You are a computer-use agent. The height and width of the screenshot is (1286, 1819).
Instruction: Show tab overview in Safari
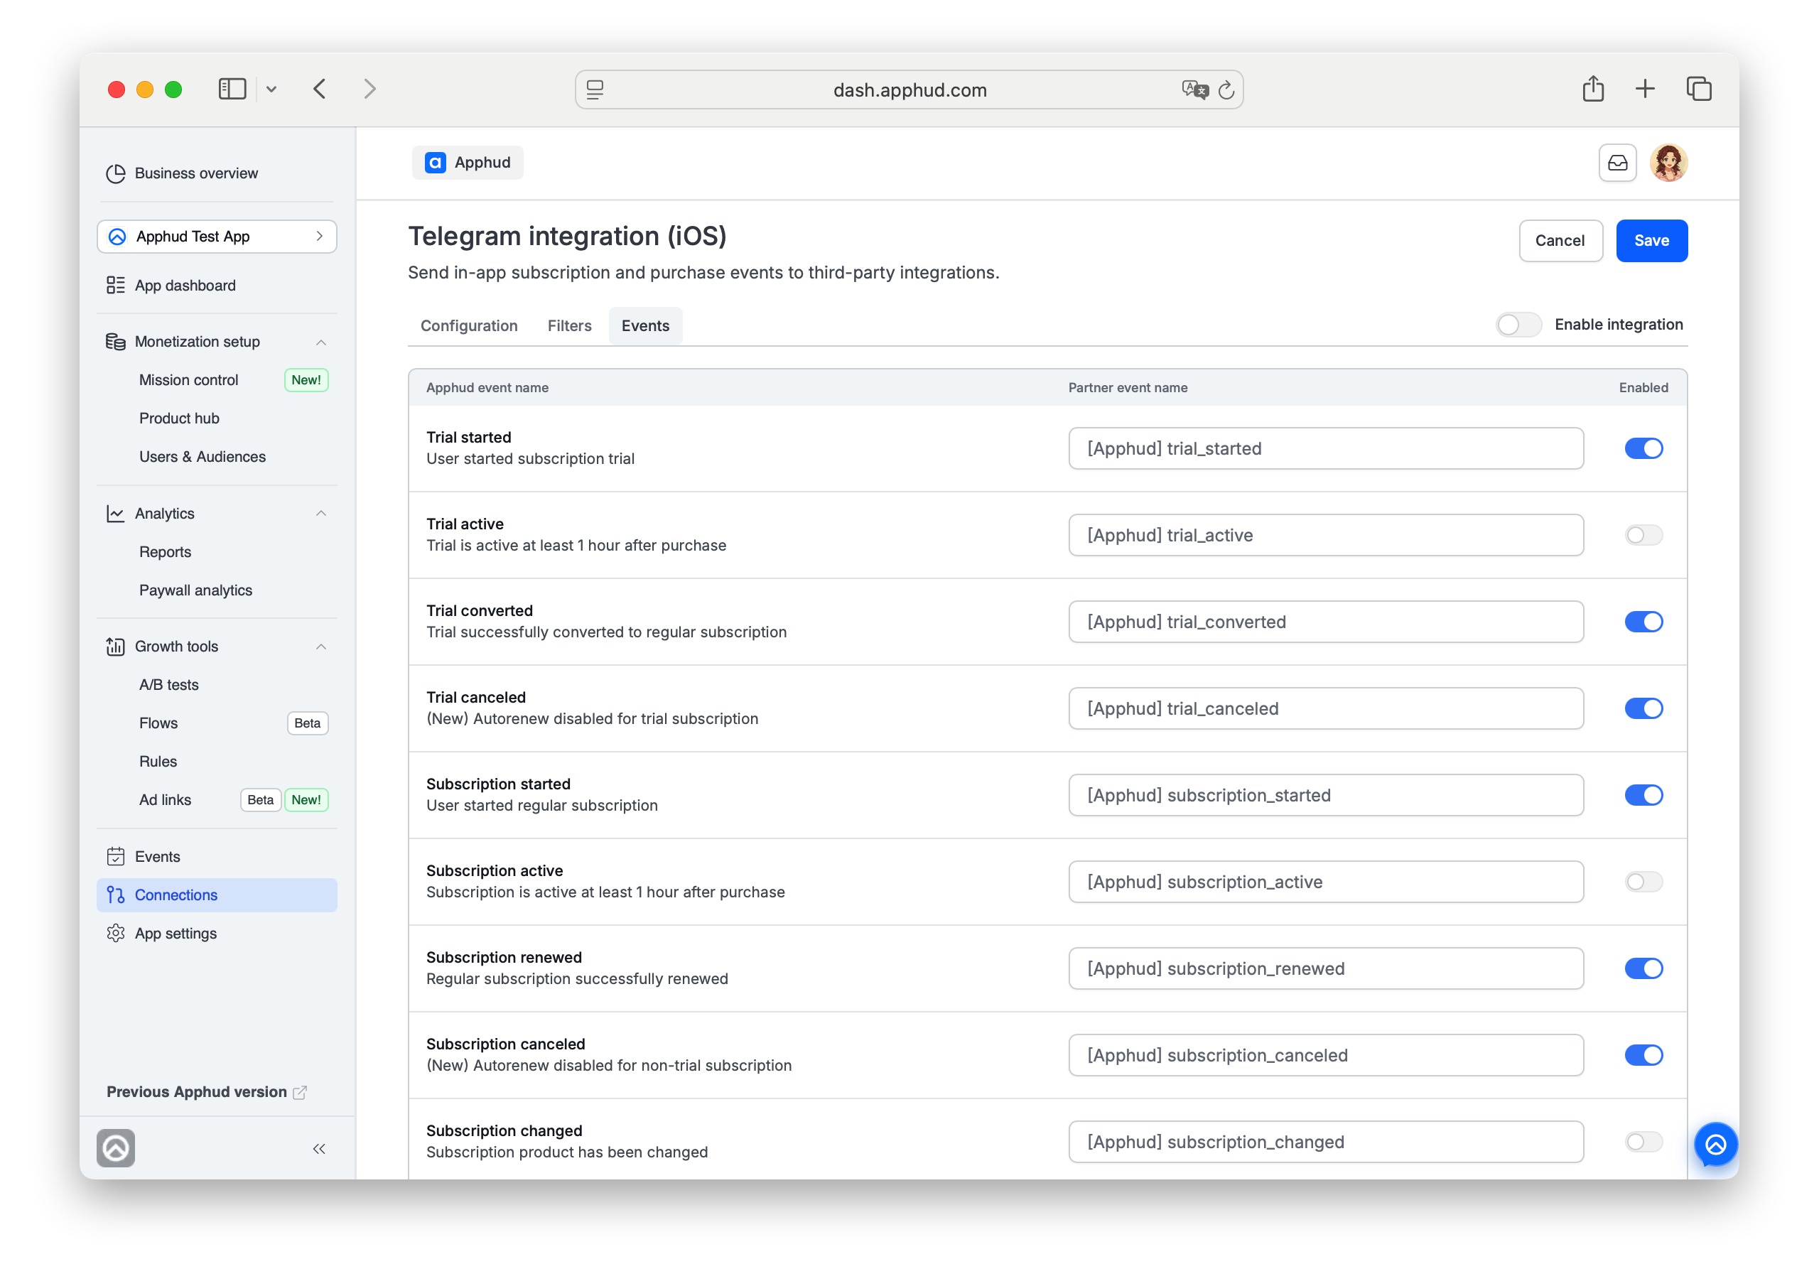point(1699,89)
